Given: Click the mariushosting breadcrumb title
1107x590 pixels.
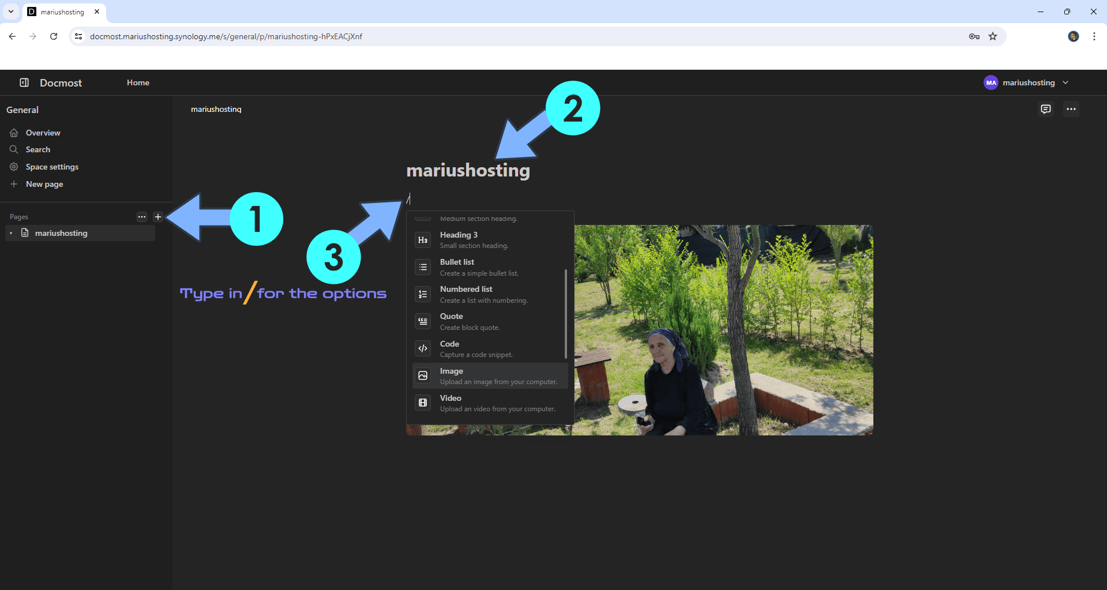Looking at the screenshot, I should pos(216,109).
